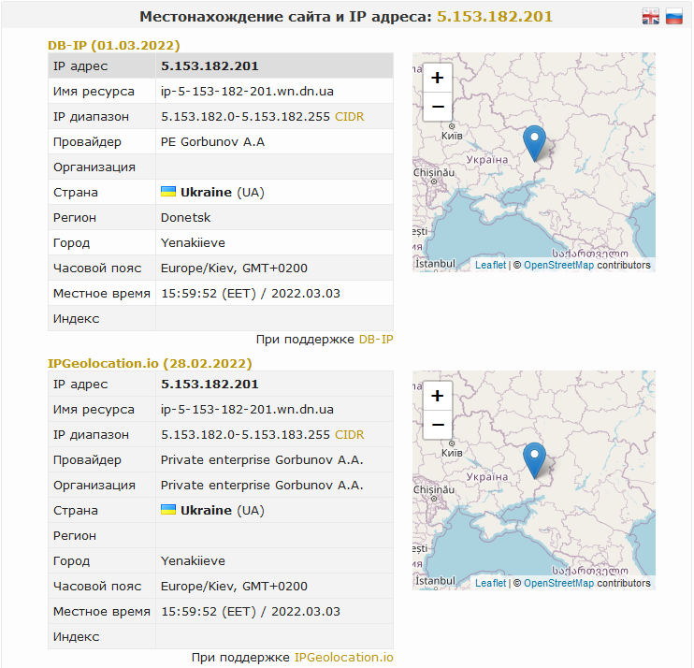Viewport: 694px width, 668px height.
Task: Open the CIDR link in IPGeolocation.io table
Action: coord(350,435)
